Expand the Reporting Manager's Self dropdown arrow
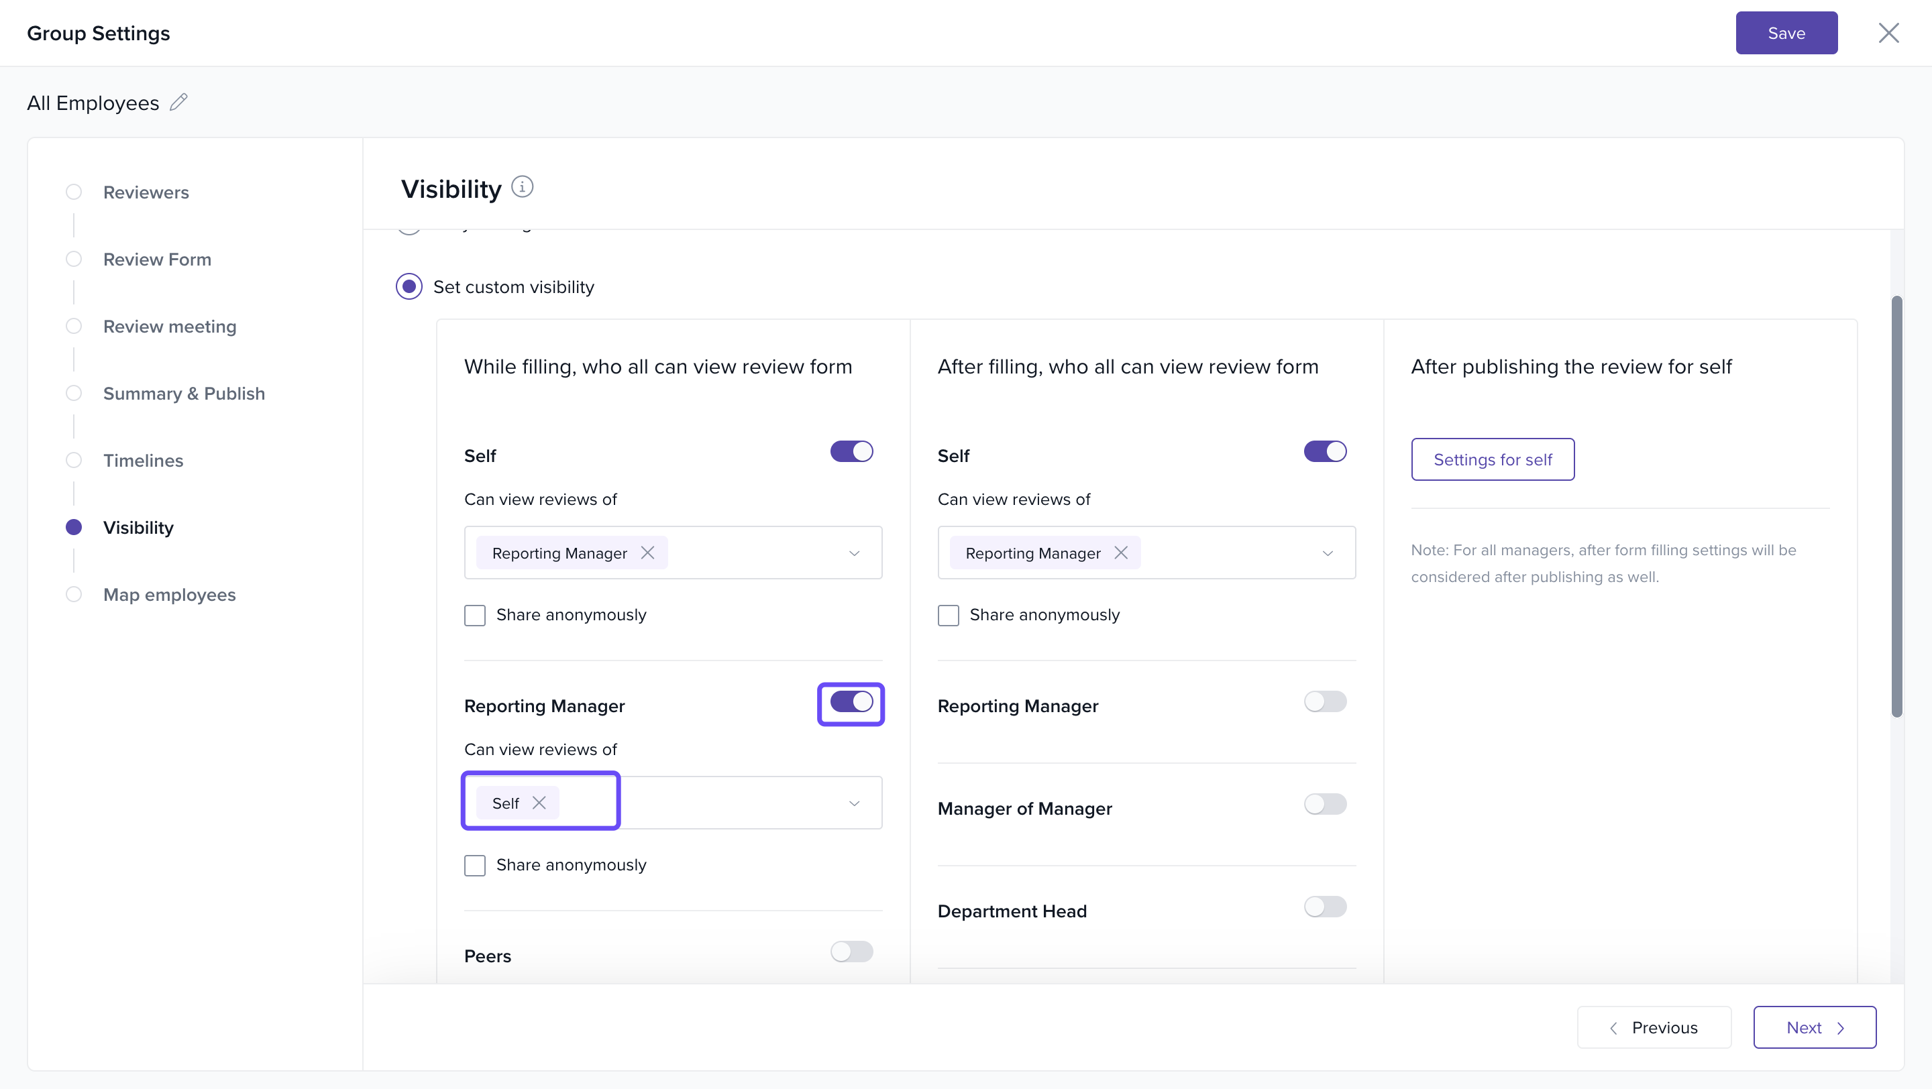 click(x=853, y=803)
